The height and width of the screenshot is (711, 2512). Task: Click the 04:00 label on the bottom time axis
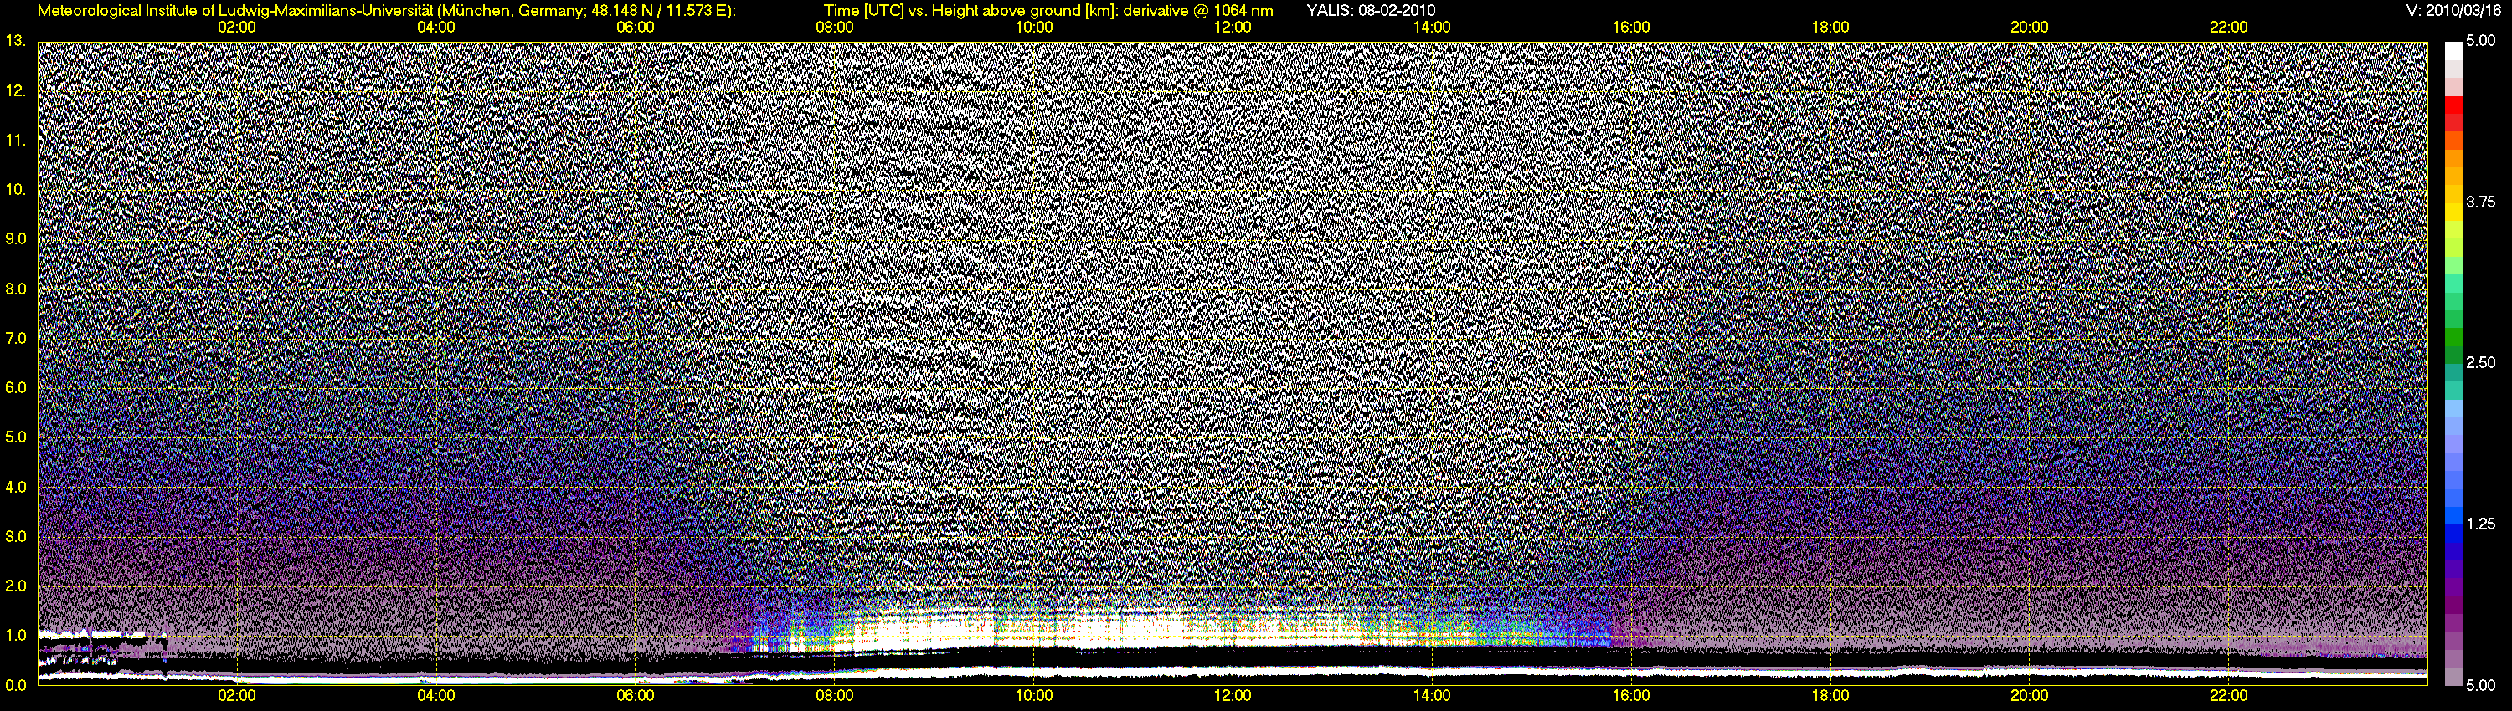pos(436,697)
